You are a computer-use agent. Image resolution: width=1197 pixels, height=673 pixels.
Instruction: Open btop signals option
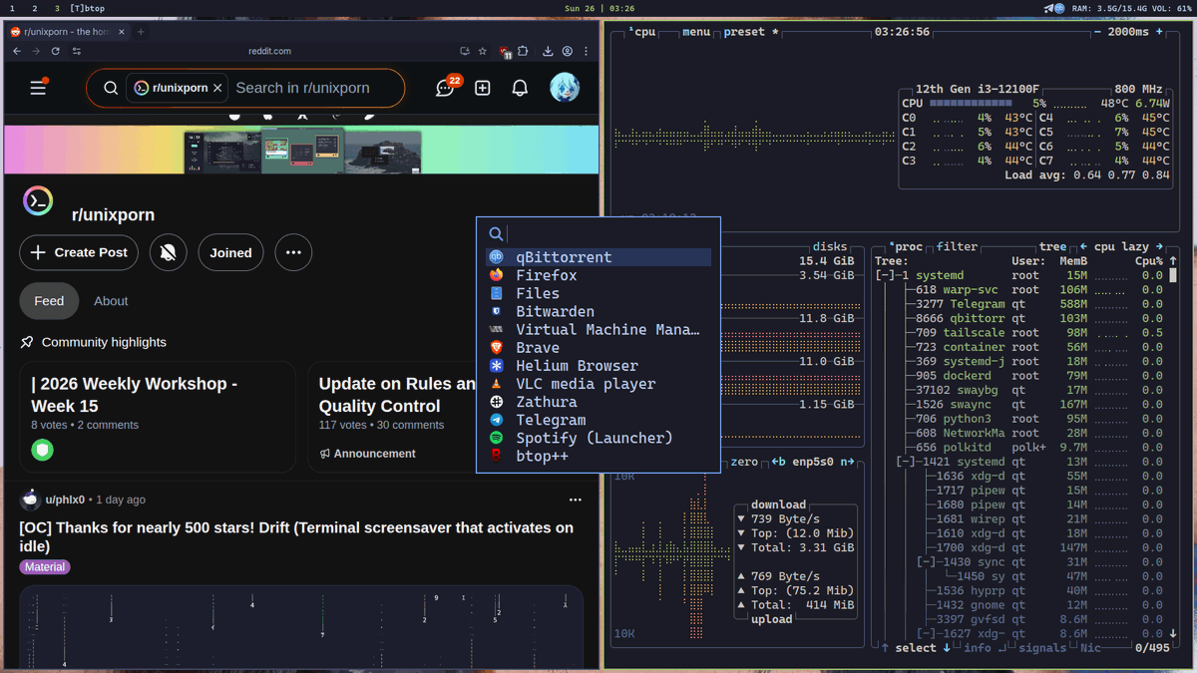(1042, 648)
